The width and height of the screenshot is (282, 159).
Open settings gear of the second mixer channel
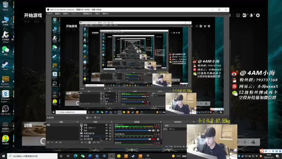(158, 139)
